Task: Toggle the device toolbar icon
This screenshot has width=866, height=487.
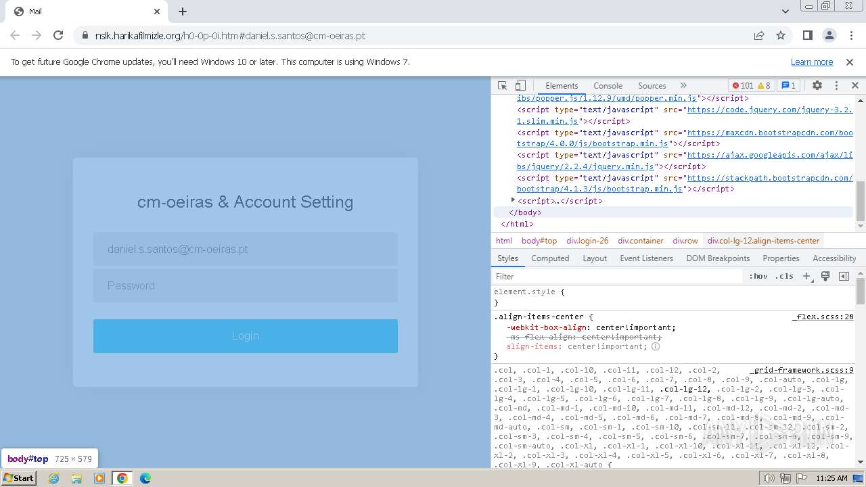Action: [520, 86]
